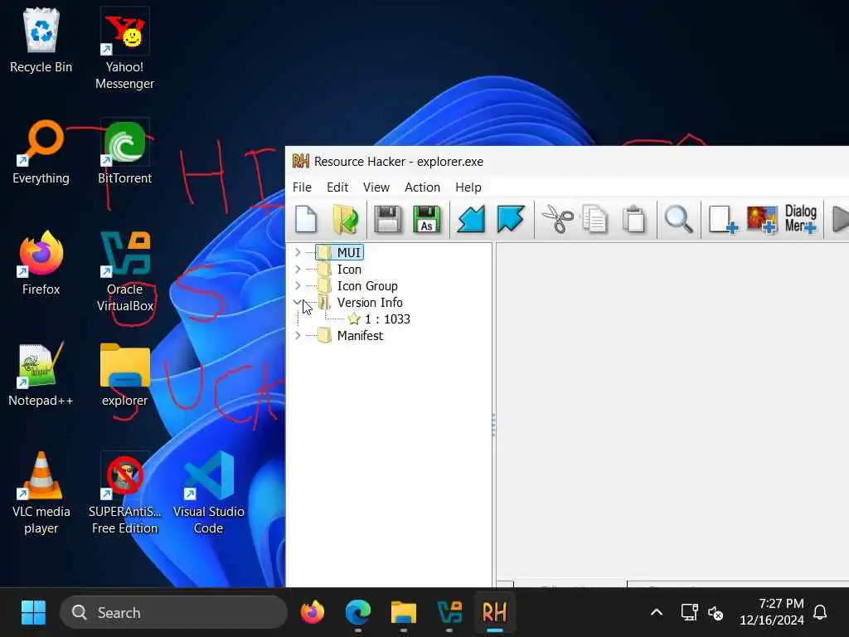Select the Notepad++ desktop shortcut
The image size is (849, 637).
[41, 374]
